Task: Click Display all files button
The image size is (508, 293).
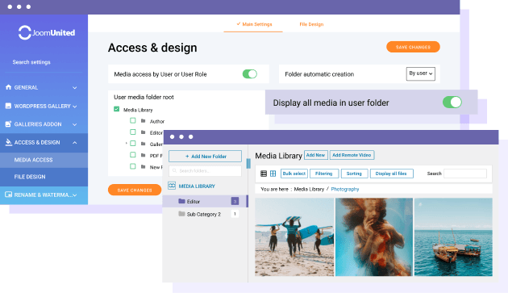Action: (x=391, y=174)
